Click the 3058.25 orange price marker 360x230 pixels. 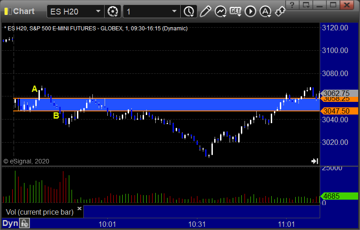(x=339, y=99)
